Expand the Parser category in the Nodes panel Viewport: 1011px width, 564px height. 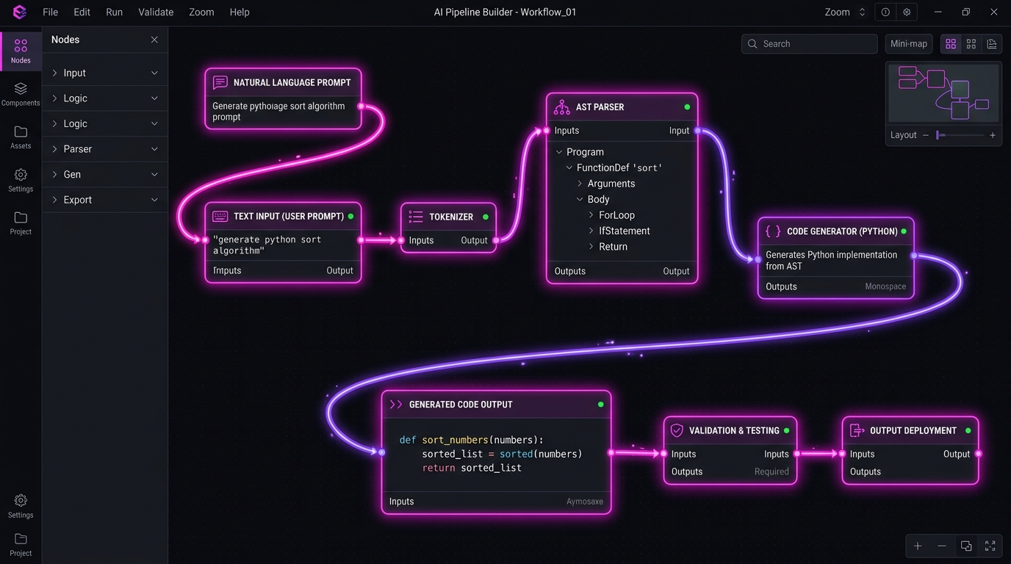[x=105, y=149]
